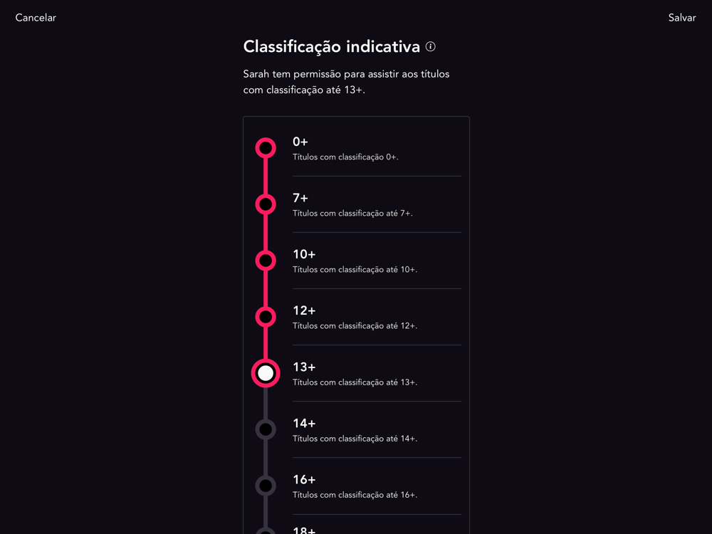712x534 pixels.
Task: Click the pink line segment between 0+ and 7+
Action: 266,176
